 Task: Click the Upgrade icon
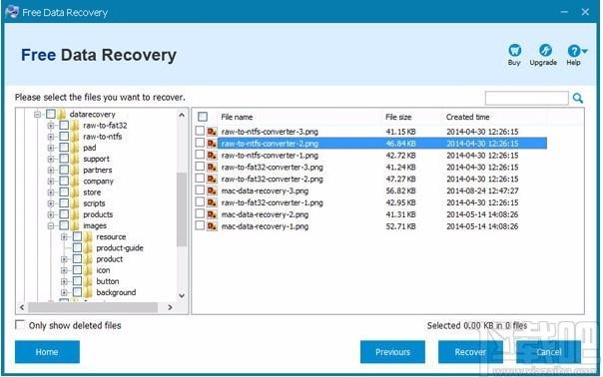544,50
